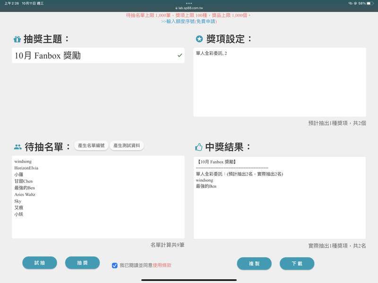
Task: Click the thumbs-up icon beside 中獎結果
Action: (x=198, y=147)
